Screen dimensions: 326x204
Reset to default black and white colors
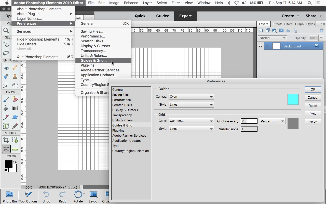pos(6,170)
